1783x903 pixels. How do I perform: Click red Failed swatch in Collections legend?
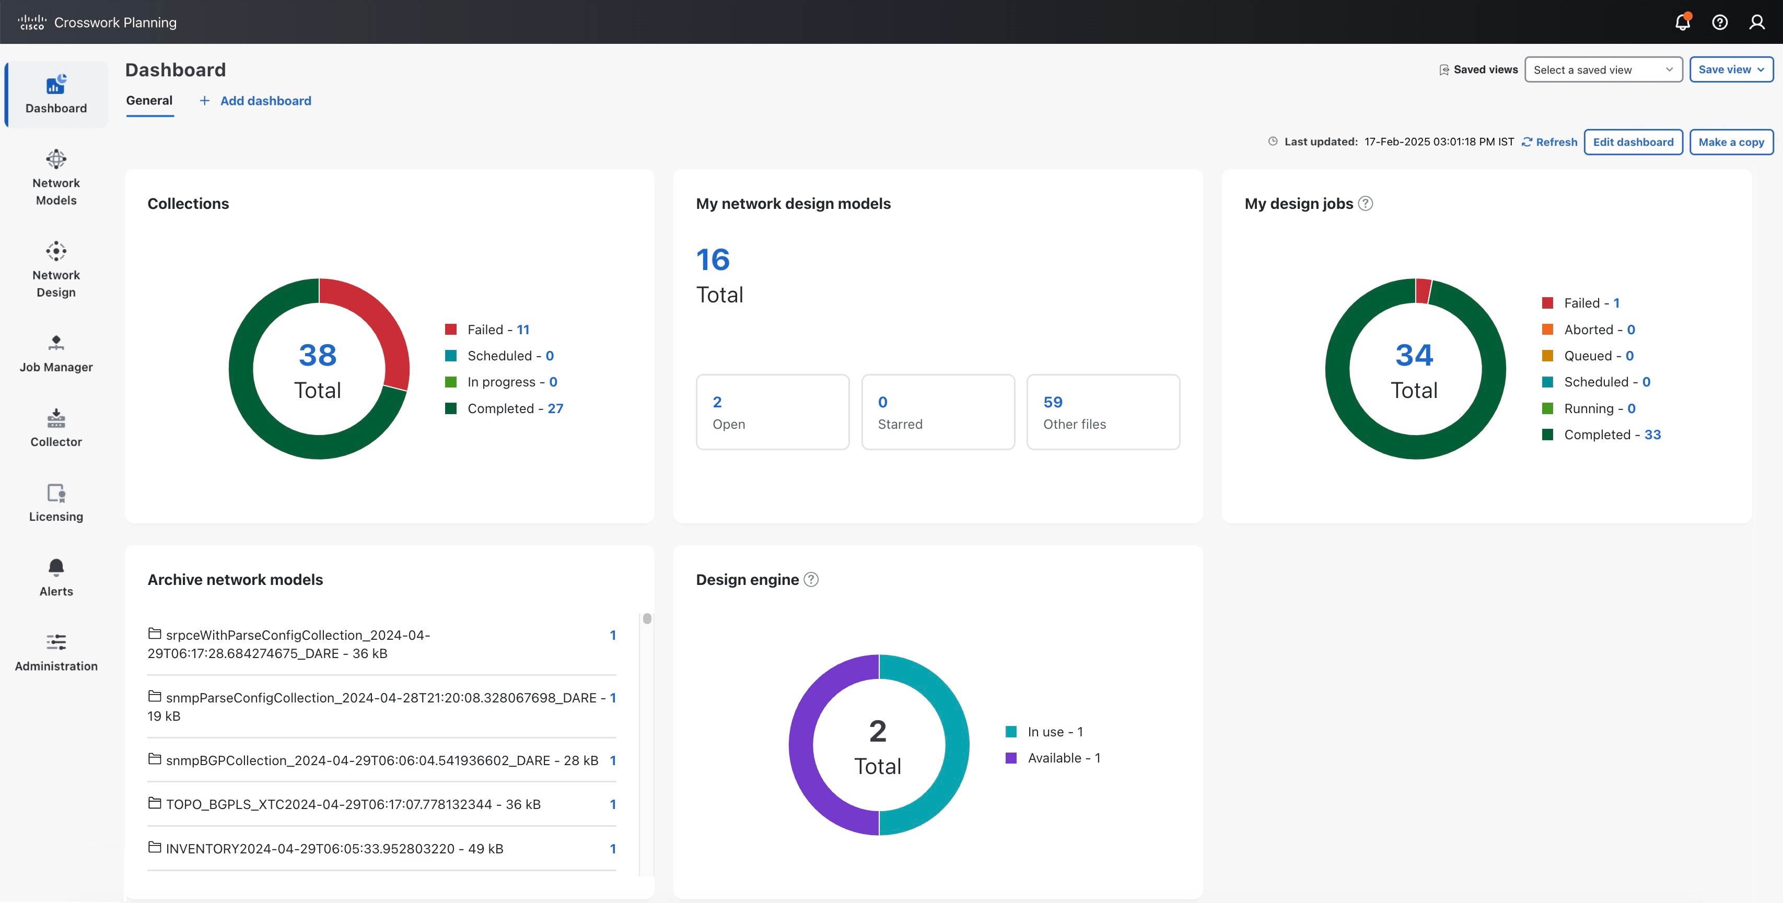(451, 330)
